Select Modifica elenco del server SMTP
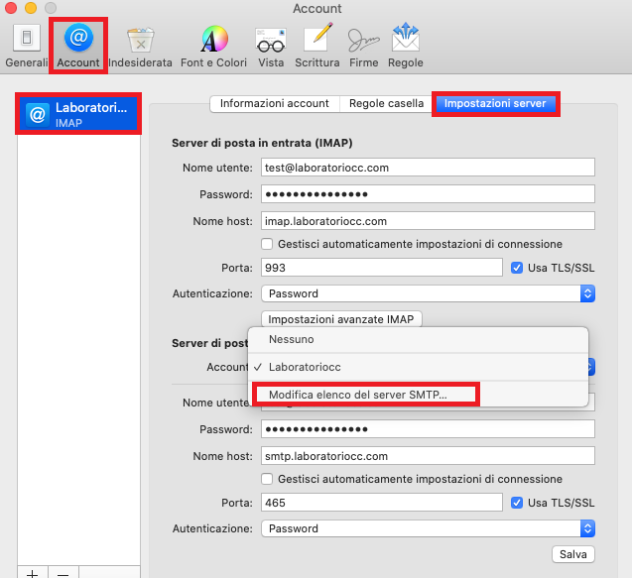The width and height of the screenshot is (632, 578). 357,395
